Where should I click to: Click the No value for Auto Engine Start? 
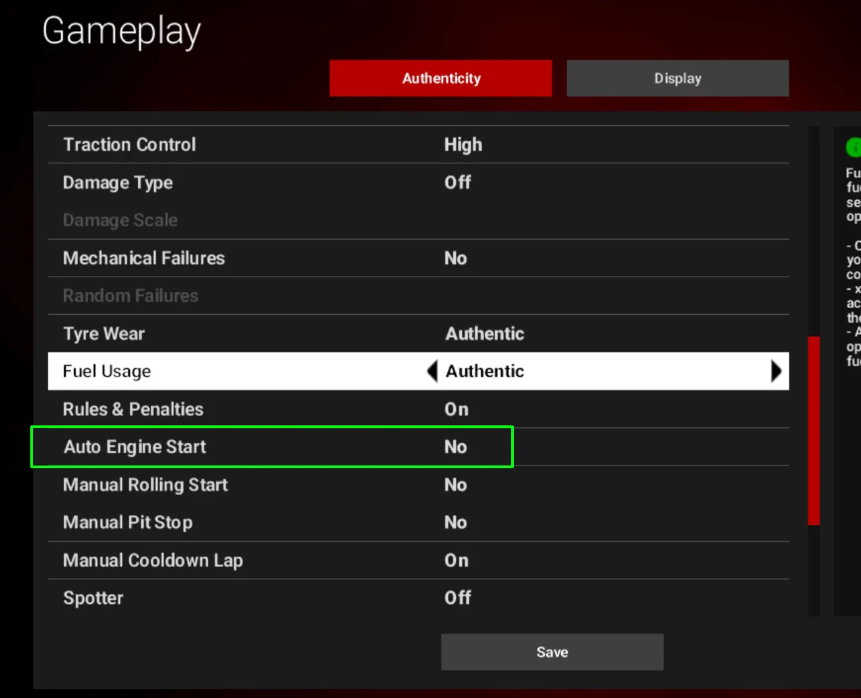click(456, 447)
